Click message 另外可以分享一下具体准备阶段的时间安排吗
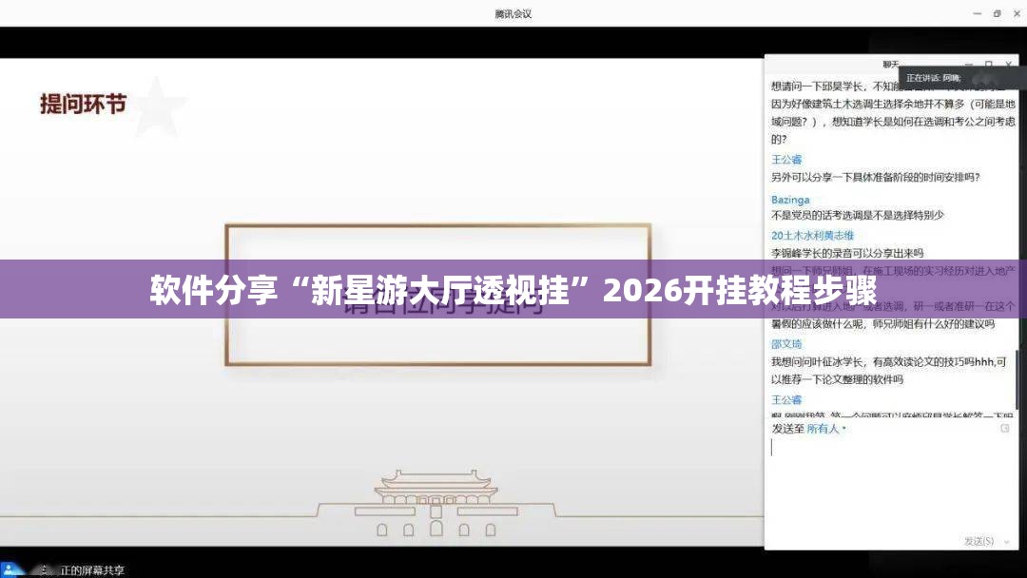 click(x=875, y=178)
